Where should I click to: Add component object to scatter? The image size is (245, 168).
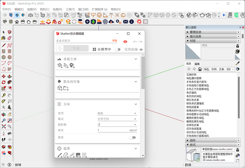click(60, 88)
